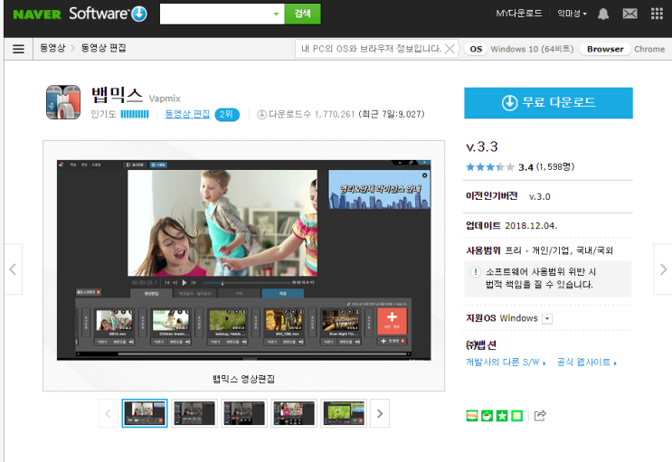This screenshot has width=672, height=462.
Task: Share to Naver cafe icon
Action: (x=487, y=415)
